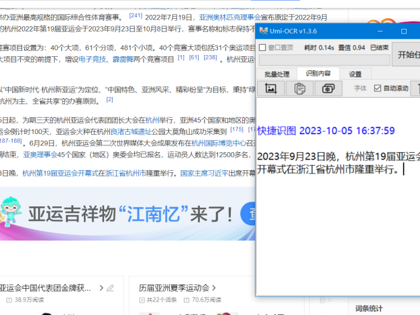
Task: Click citation reference [238]
Action: pos(210,57)
